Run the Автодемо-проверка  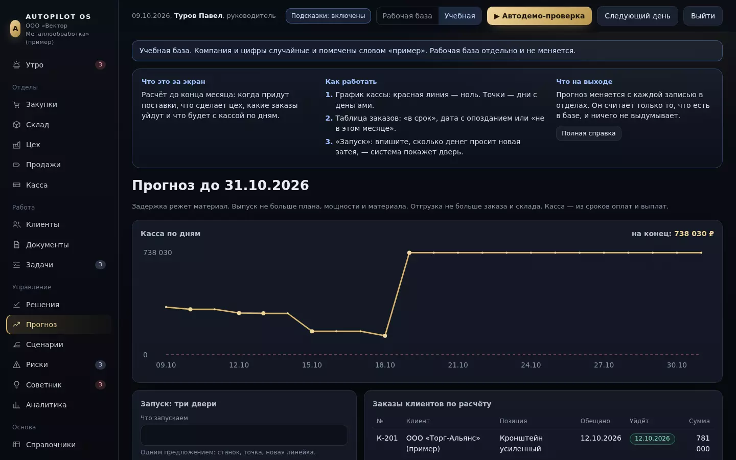tap(539, 16)
